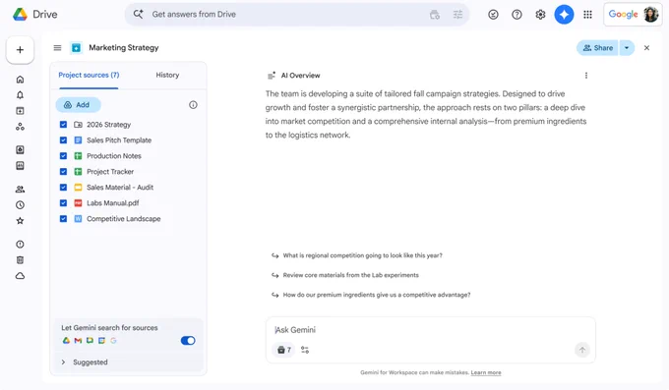Toggle Let Gemini search for sources switch
The image size is (669, 390).
pyautogui.click(x=188, y=341)
